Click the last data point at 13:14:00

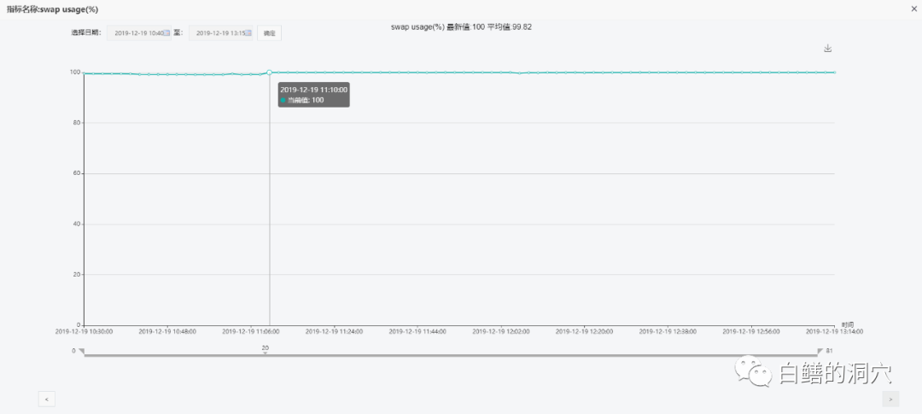click(834, 73)
